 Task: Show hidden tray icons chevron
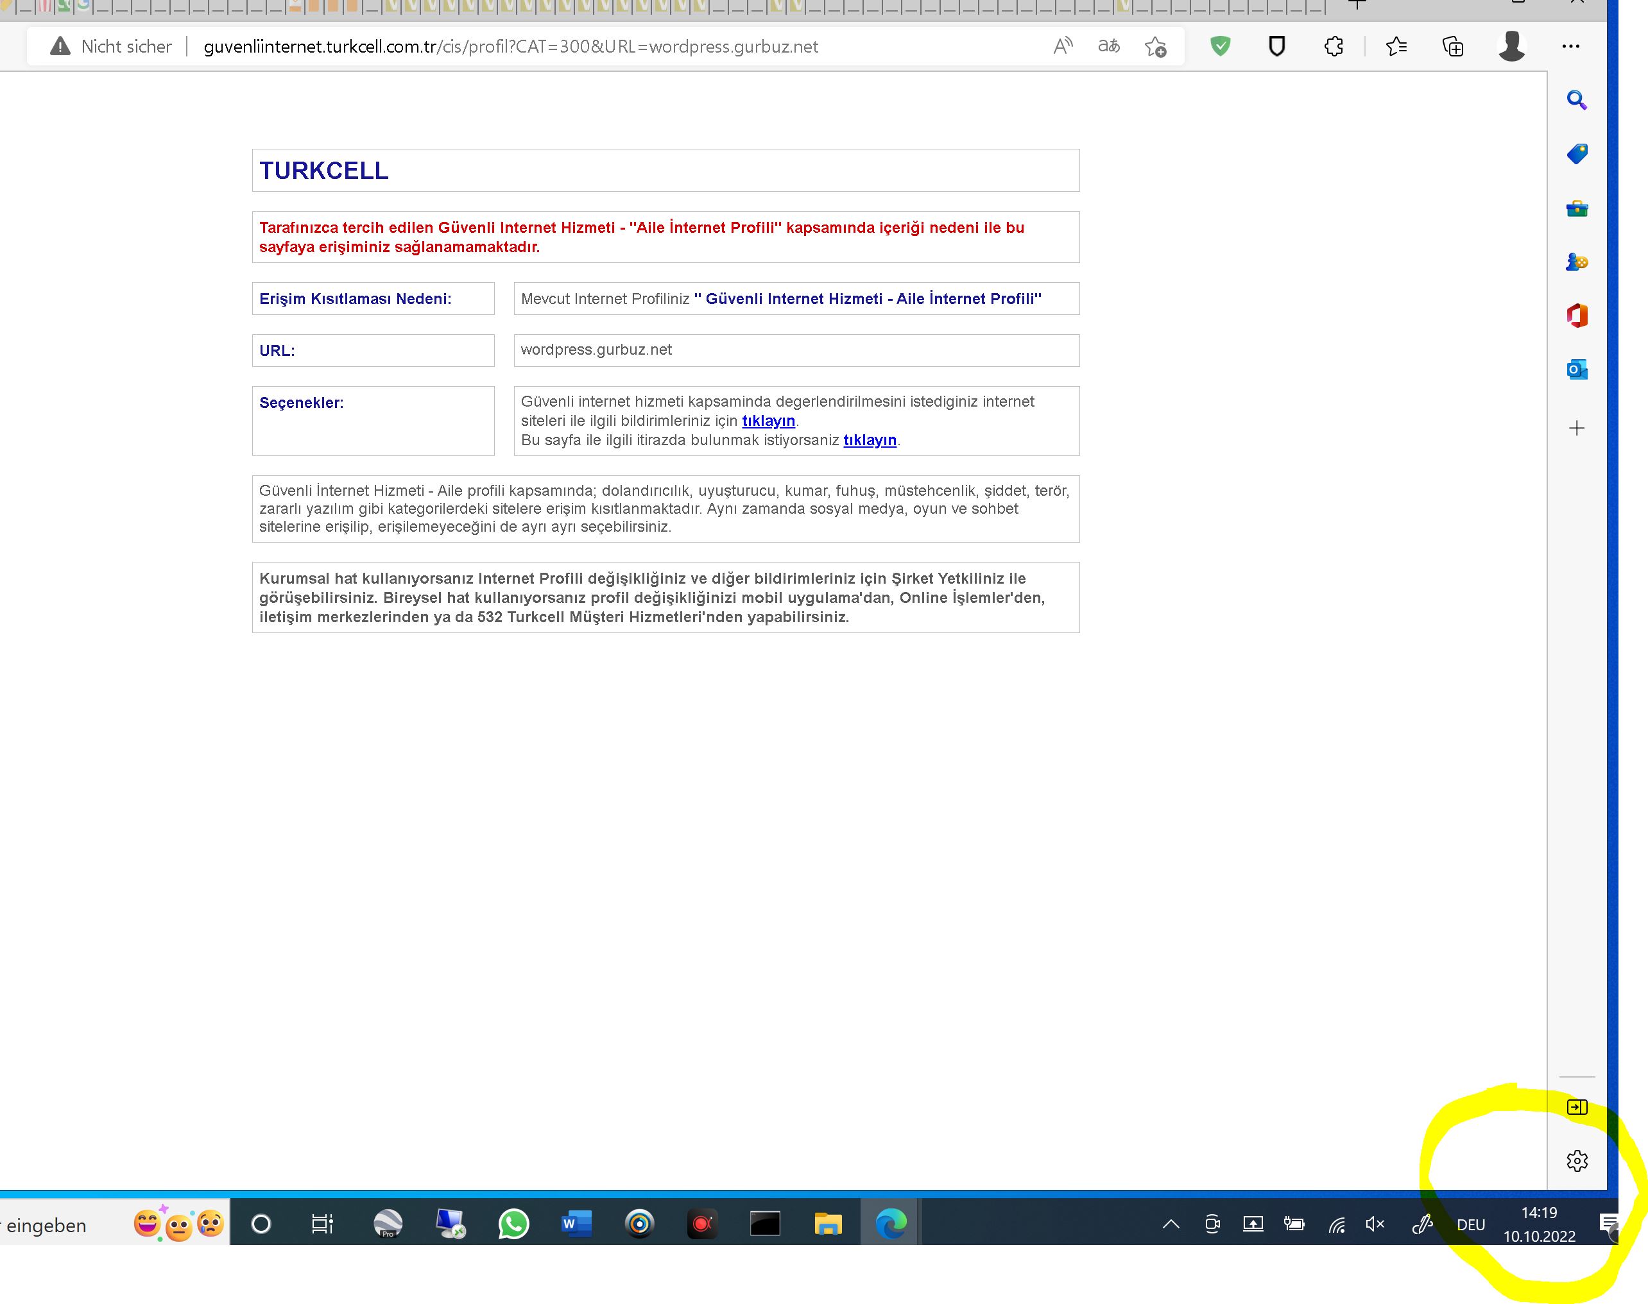[1171, 1224]
